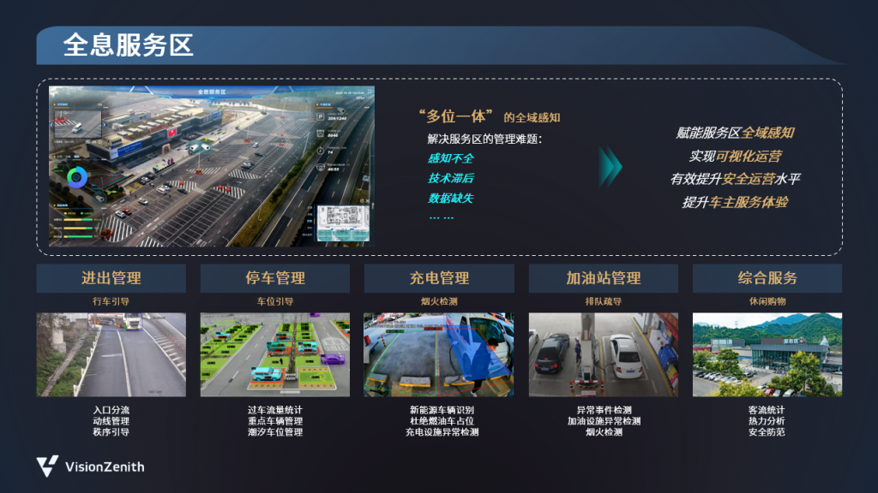
Task: Switch to the 加油站管理 header
Action: point(603,278)
